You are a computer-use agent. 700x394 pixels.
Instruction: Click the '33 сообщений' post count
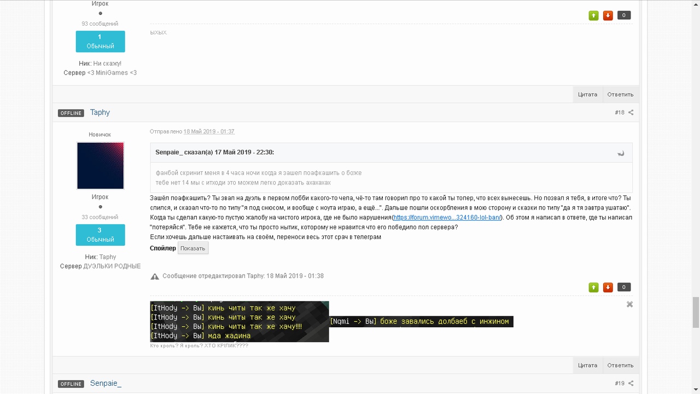100,217
